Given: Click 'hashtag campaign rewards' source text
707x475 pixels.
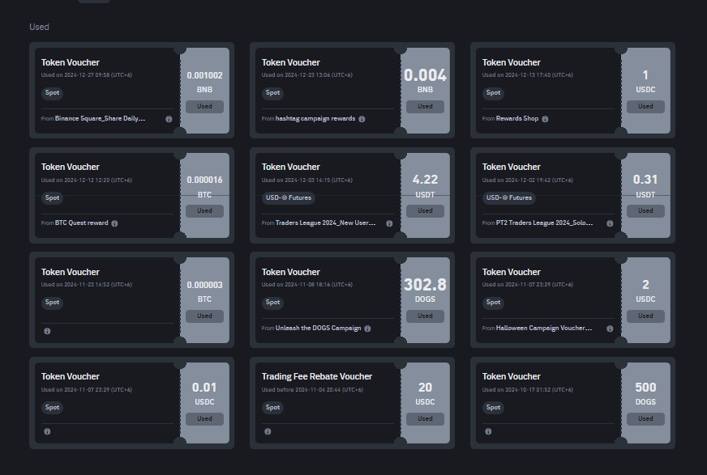Looking at the screenshot, I should [x=315, y=119].
